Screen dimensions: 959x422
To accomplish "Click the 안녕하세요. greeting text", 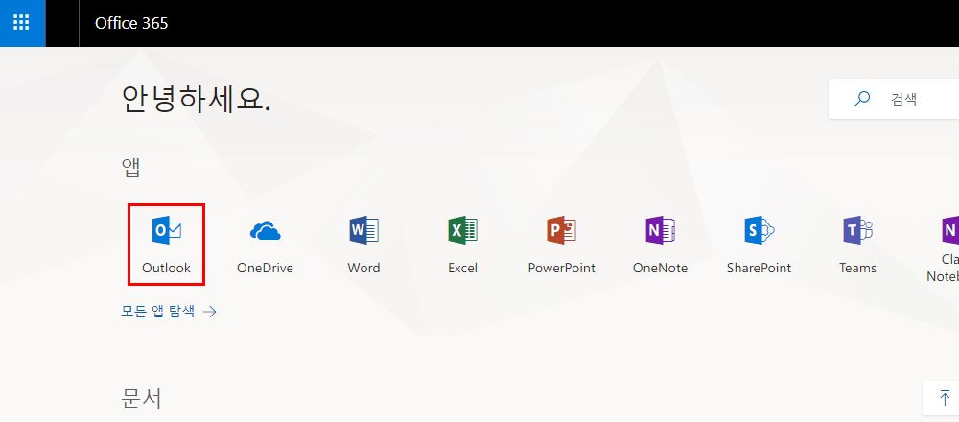I will click(x=197, y=98).
